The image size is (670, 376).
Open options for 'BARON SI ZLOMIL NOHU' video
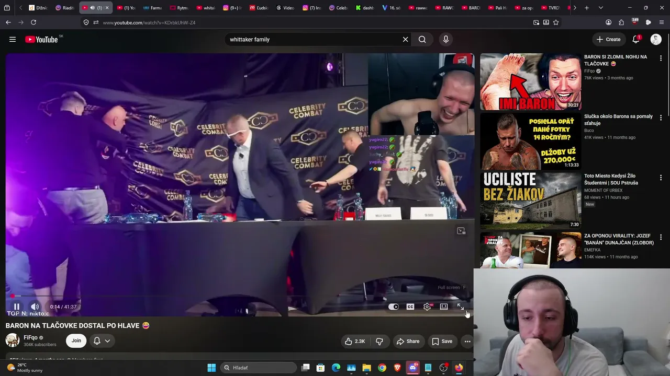click(x=661, y=58)
